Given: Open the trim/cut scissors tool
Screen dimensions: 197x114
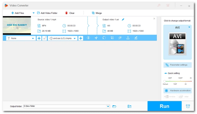Looking at the screenshot, I should (x=96, y=38).
